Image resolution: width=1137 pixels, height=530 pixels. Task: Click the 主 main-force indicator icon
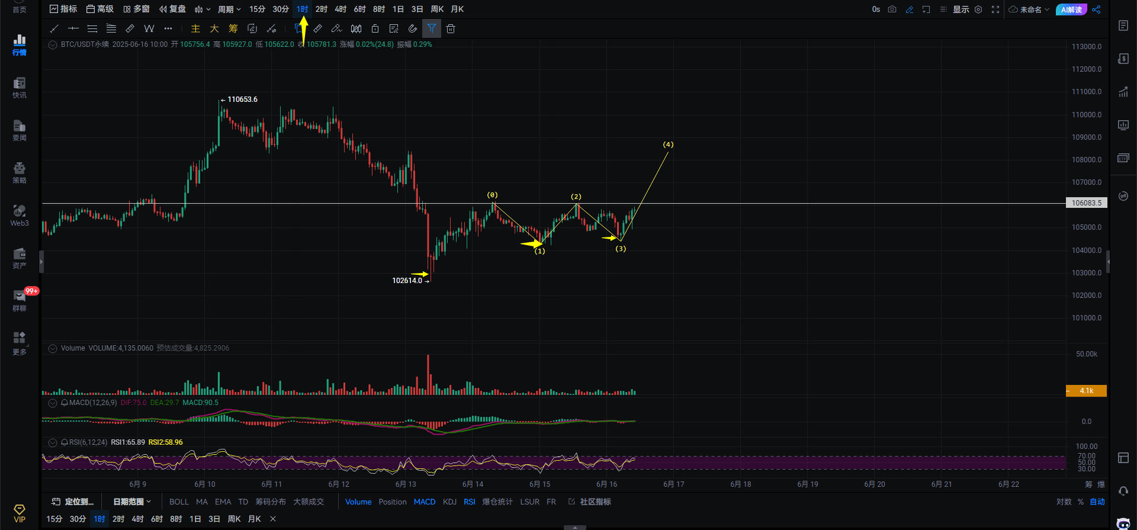(195, 28)
